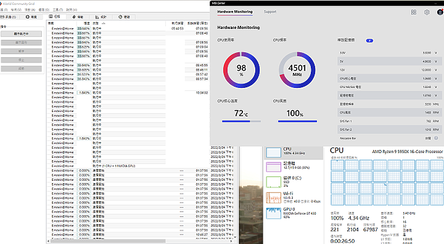Open the Options (O) menu in BOINC

(x=44, y=10)
